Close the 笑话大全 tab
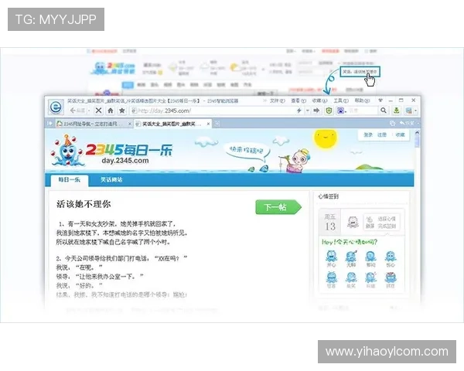This screenshot has height=371, width=464. 208,124
